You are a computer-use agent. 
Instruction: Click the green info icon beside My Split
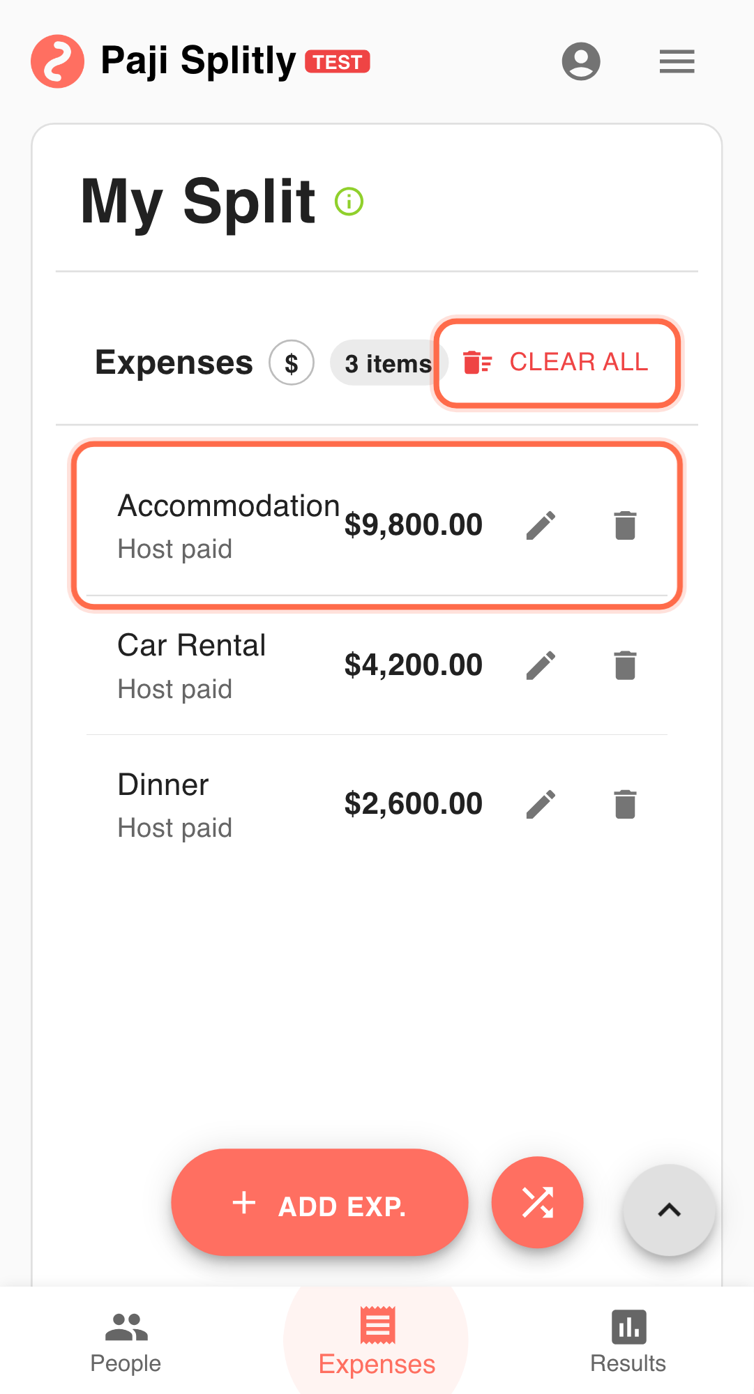(349, 202)
